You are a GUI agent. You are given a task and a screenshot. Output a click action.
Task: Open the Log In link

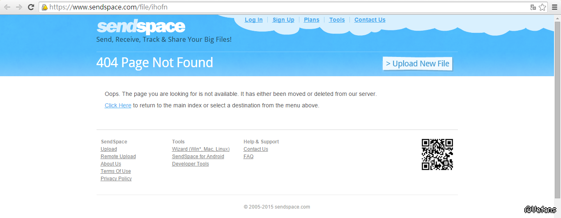254,20
